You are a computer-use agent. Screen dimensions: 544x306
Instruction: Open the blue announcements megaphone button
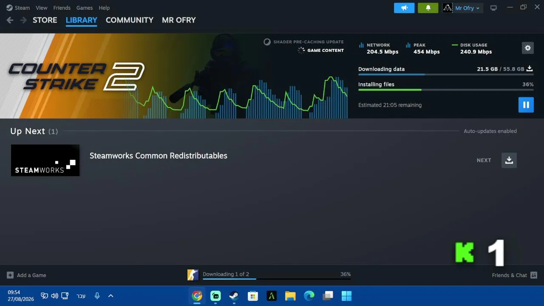[404, 8]
